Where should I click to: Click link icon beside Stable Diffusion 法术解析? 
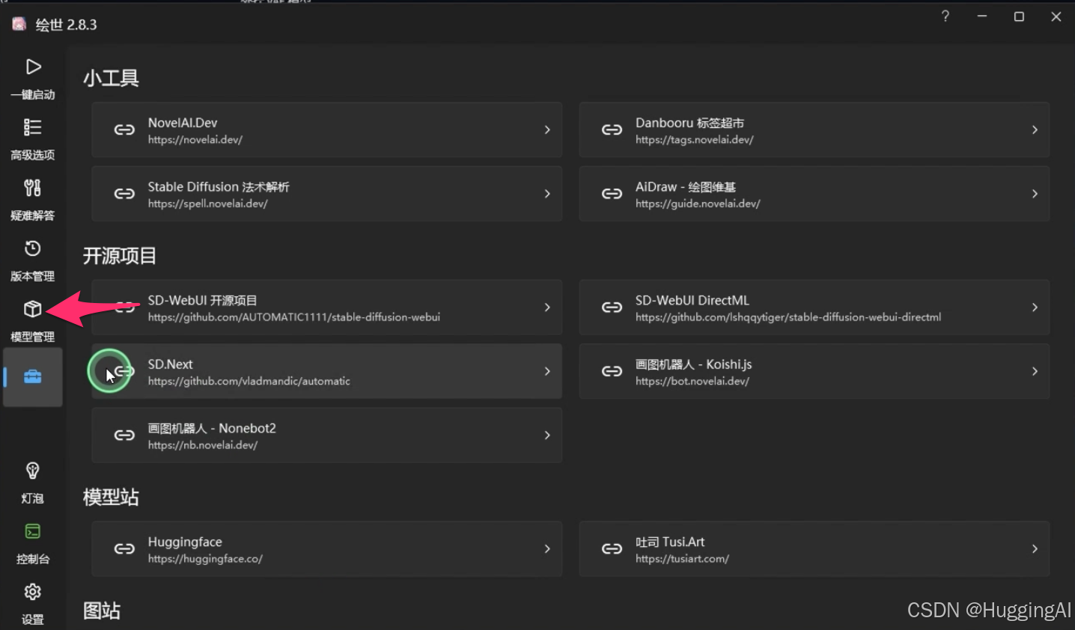(124, 194)
